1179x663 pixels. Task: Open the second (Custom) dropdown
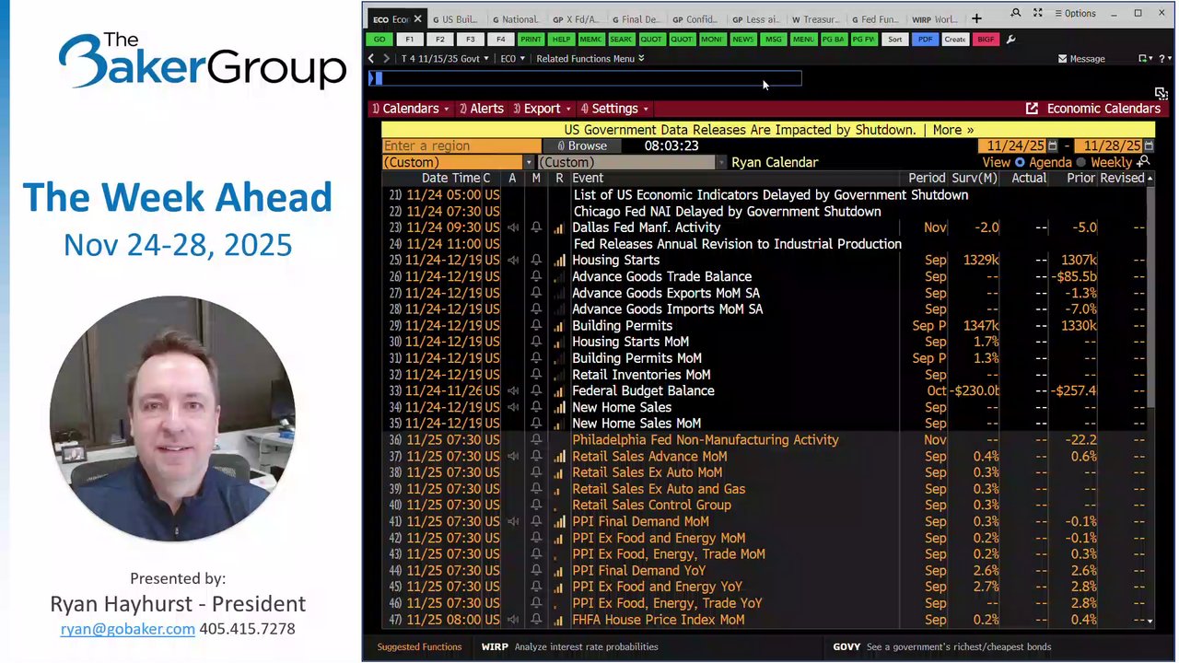click(631, 162)
